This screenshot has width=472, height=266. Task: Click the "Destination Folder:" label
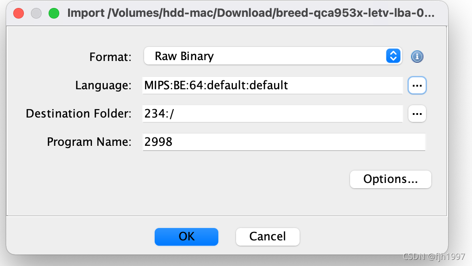tap(79, 114)
